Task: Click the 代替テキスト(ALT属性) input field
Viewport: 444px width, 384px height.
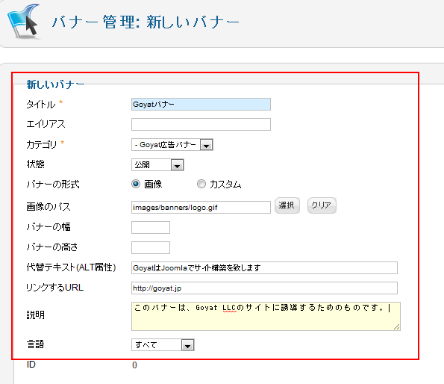Action: tap(264, 267)
